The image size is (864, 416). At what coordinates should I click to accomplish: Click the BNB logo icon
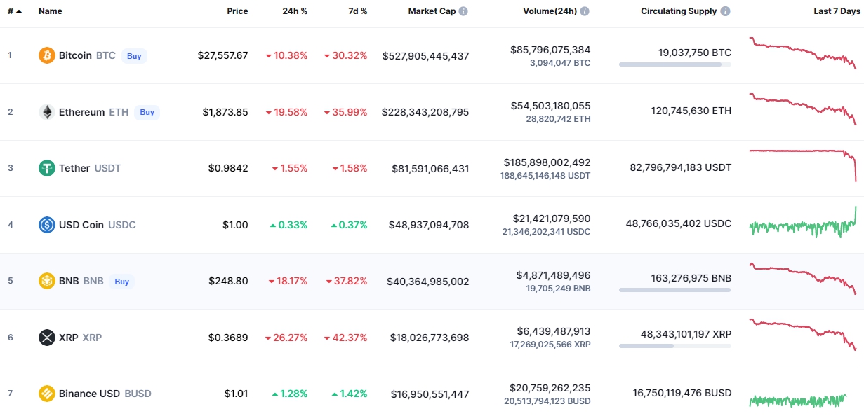47,282
